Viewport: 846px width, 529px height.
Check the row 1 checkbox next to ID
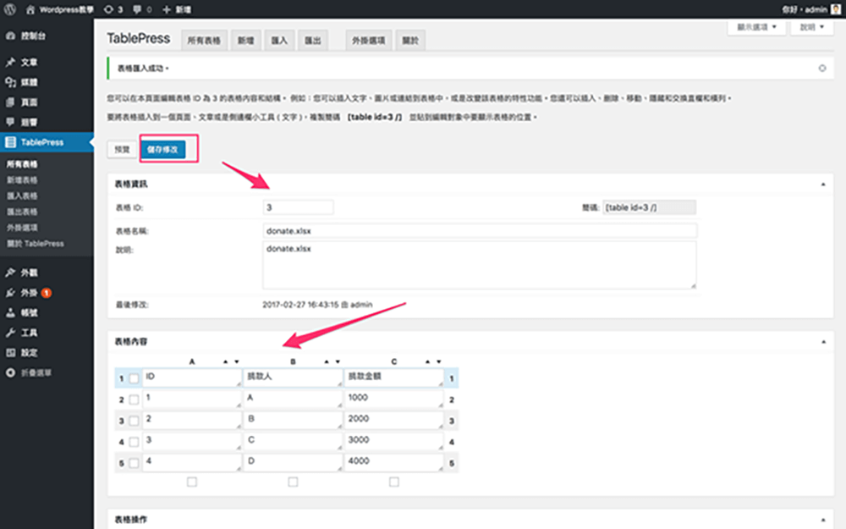(134, 378)
